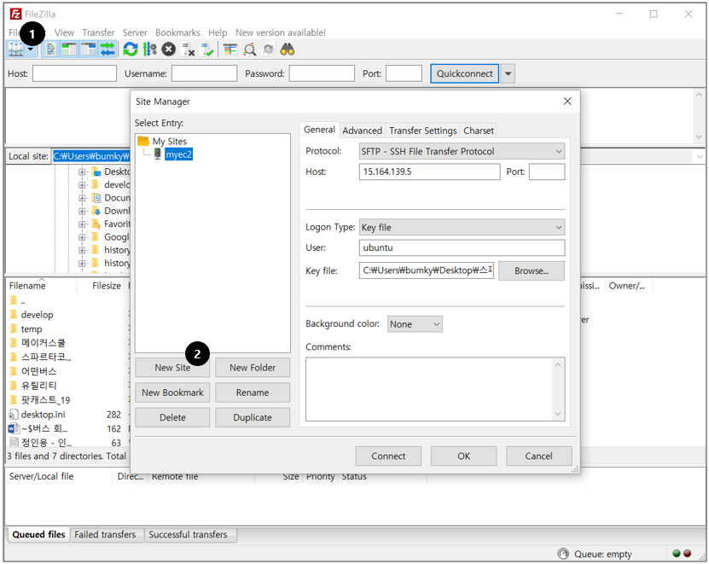
Task: Toggle the local directory tree icon
Action: pyautogui.click(x=69, y=49)
